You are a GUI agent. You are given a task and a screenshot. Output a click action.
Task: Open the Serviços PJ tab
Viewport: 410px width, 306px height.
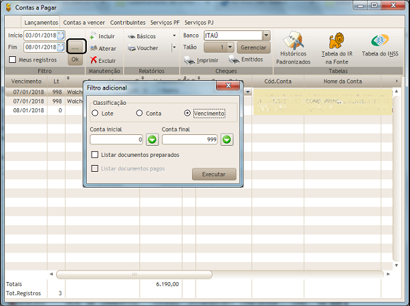(x=199, y=23)
